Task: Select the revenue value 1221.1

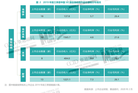Action: click(x=67, y=79)
